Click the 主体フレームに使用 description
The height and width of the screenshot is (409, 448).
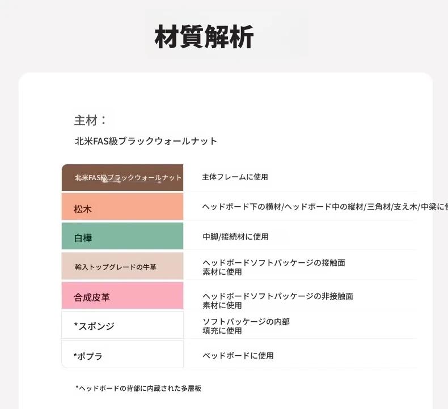click(x=235, y=177)
